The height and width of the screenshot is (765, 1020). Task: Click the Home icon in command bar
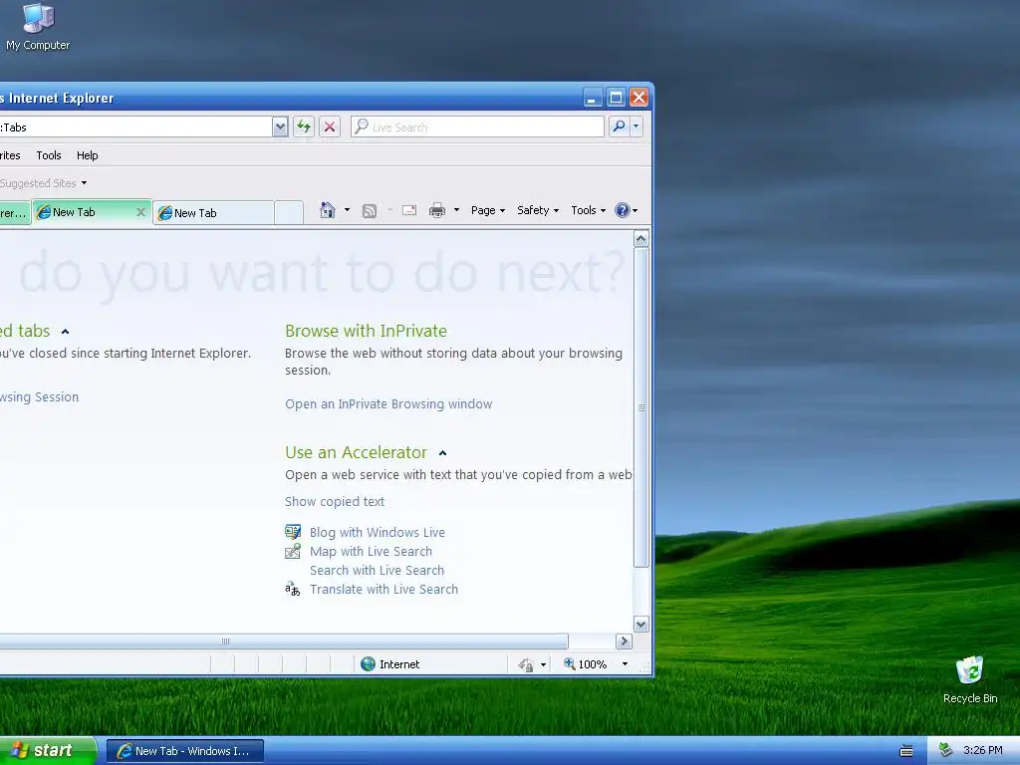click(328, 210)
